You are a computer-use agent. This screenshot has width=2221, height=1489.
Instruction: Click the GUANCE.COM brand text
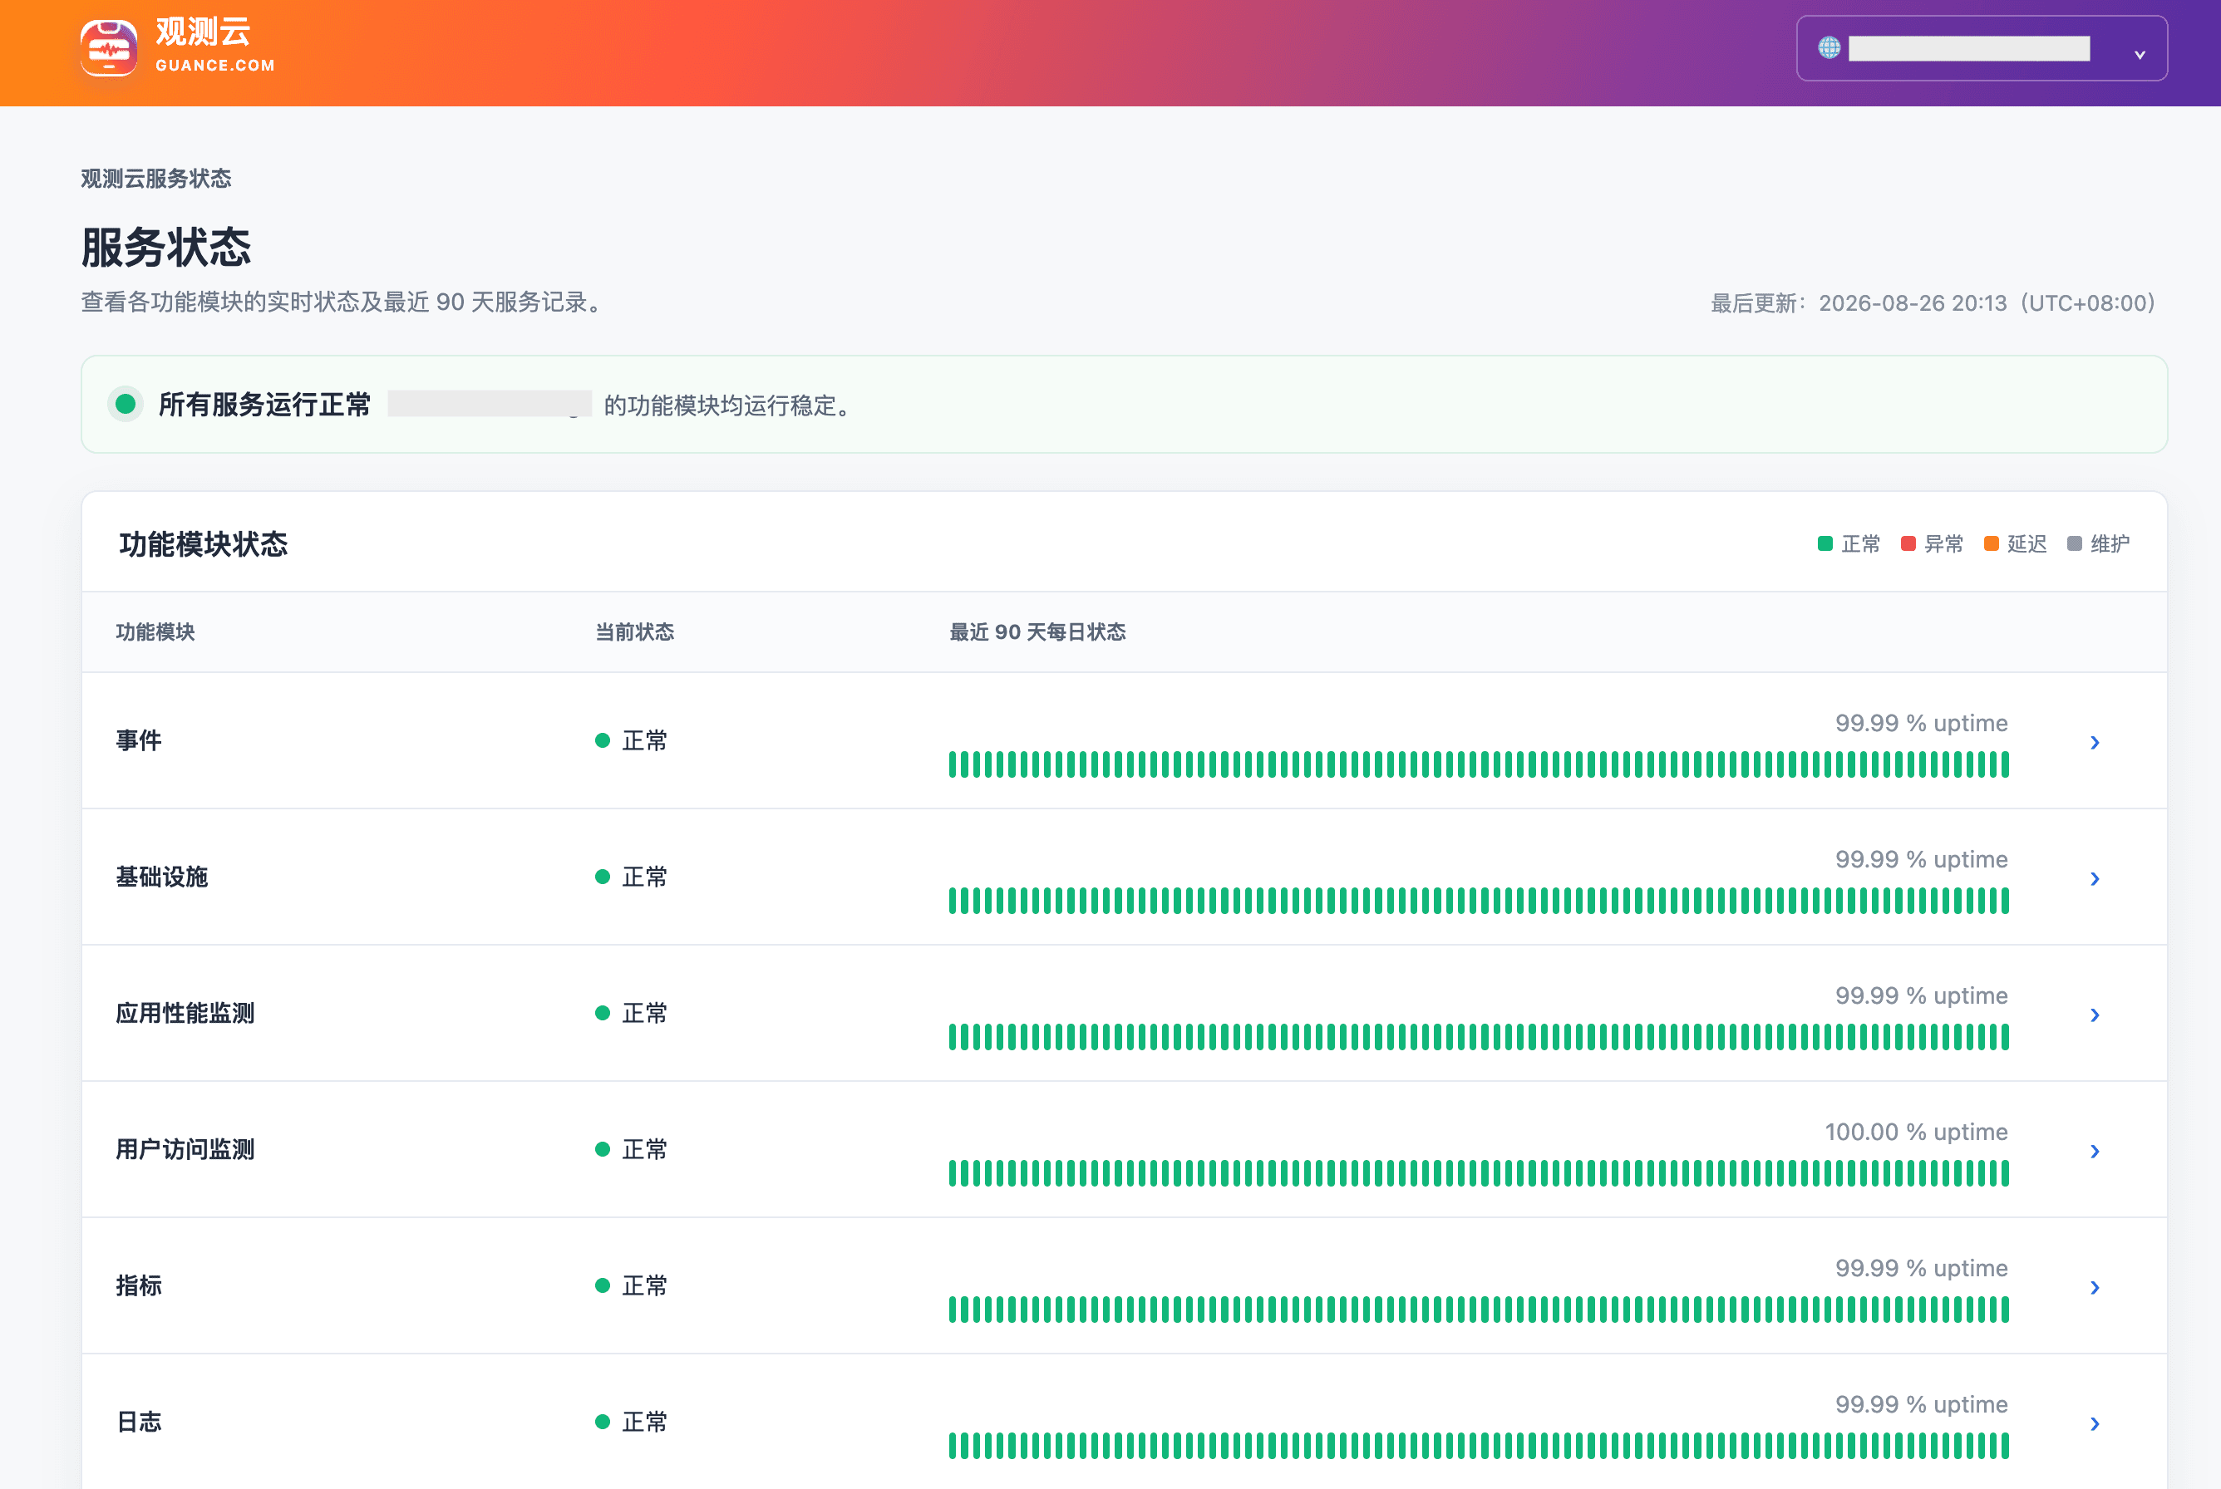tap(215, 66)
